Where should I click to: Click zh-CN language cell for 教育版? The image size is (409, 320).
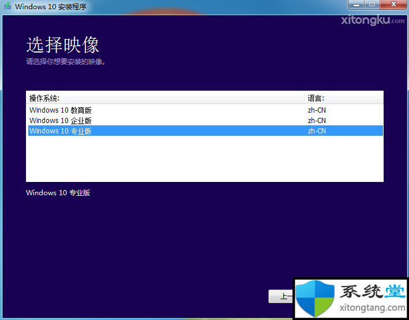tap(317, 110)
